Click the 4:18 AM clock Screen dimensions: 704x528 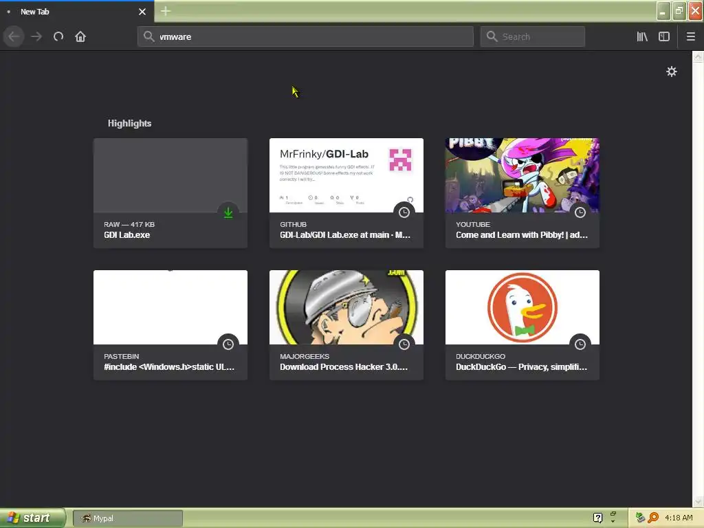(679, 518)
